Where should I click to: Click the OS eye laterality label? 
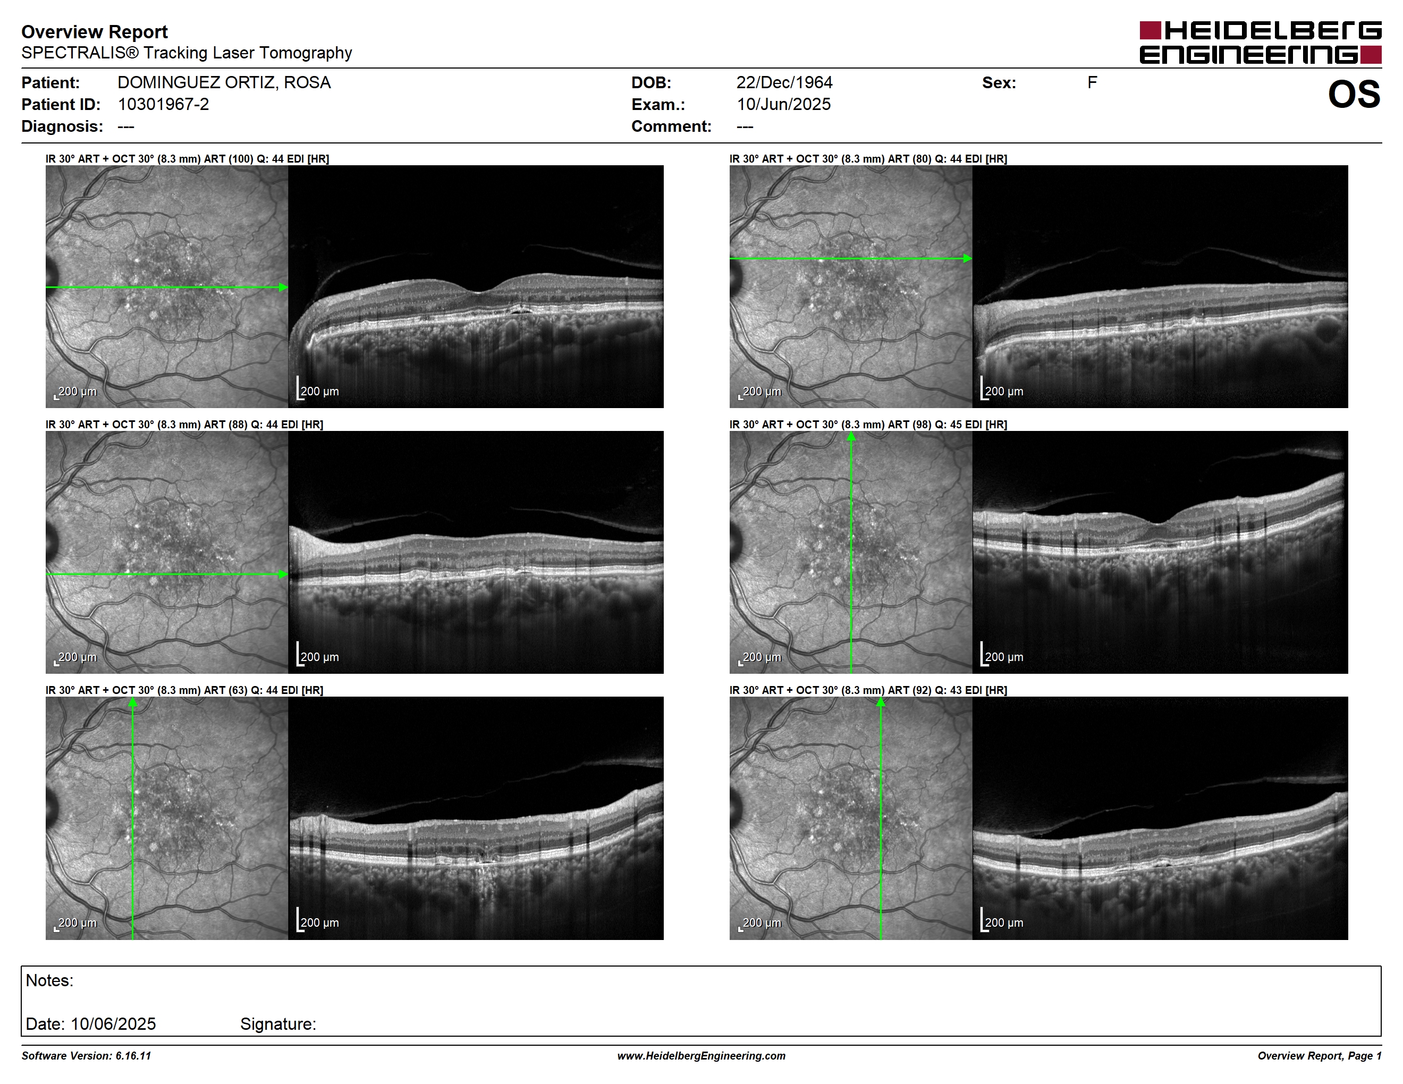pyautogui.click(x=1354, y=95)
